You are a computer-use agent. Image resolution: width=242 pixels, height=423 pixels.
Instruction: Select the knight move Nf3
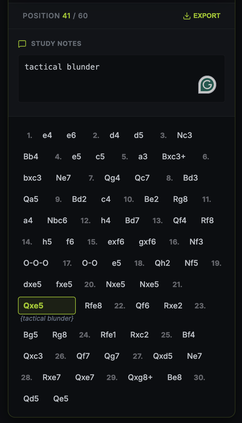point(196,242)
